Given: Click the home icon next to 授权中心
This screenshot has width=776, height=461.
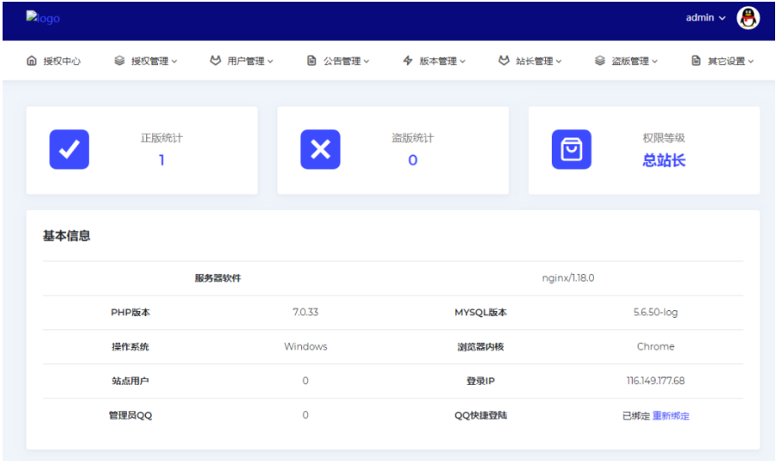Looking at the screenshot, I should tap(32, 61).
